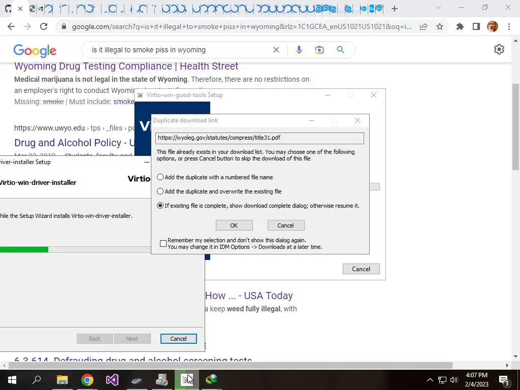Search by image with Google Lens icon

point(319,50)
